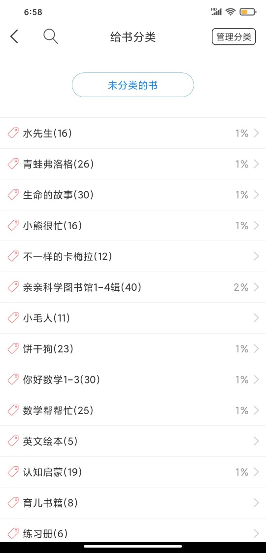Click the 管理分类 button
Viewport: 266px width, 553px height.
click(233, 36)
